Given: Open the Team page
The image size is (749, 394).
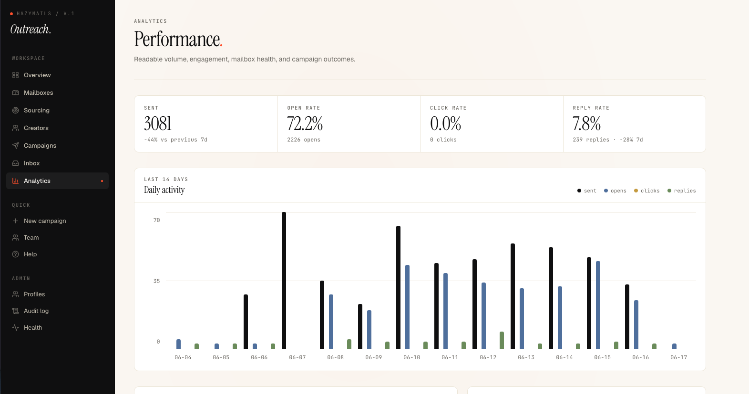Looking at the screenshot, I should [57, 238].
